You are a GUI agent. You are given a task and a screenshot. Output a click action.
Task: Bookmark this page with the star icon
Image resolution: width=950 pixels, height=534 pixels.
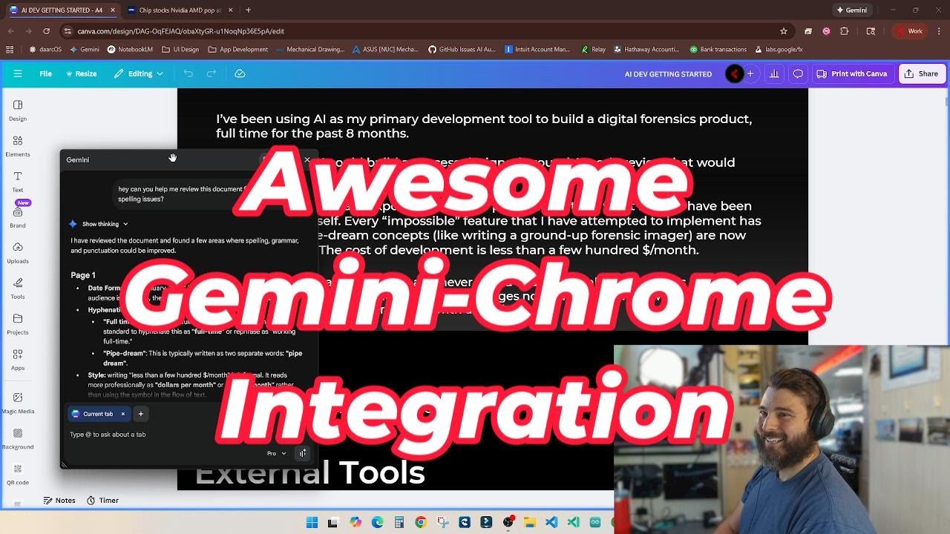click(x=784, y=31)
